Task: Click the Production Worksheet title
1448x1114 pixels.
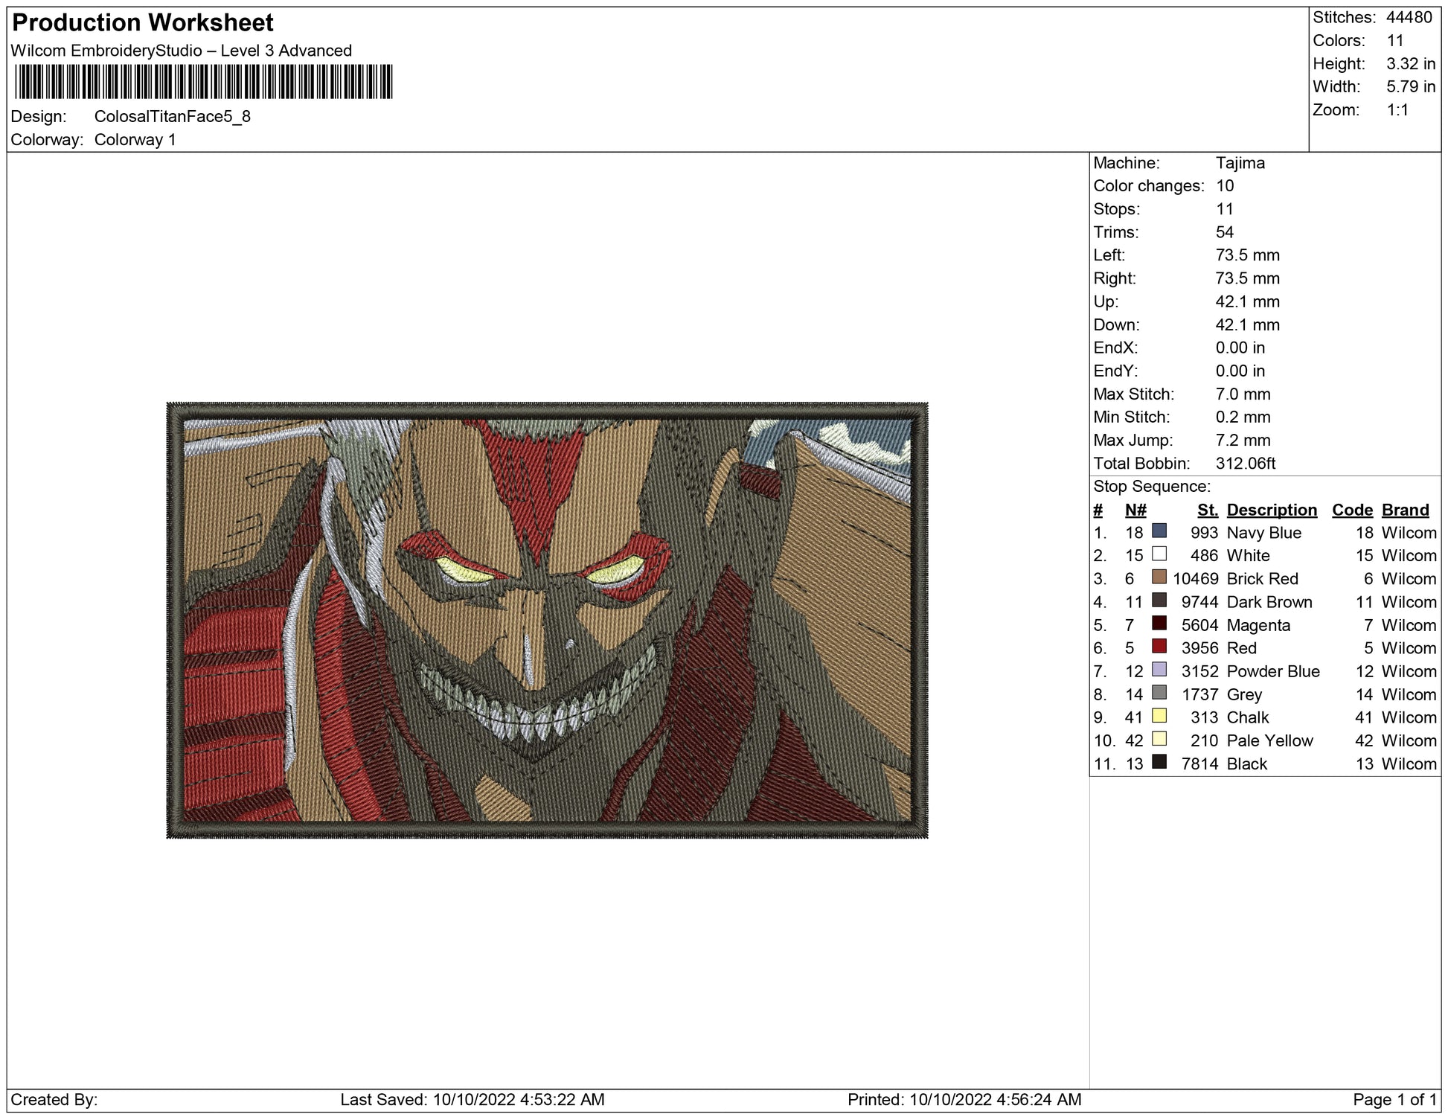Action: tap(143, 23)
